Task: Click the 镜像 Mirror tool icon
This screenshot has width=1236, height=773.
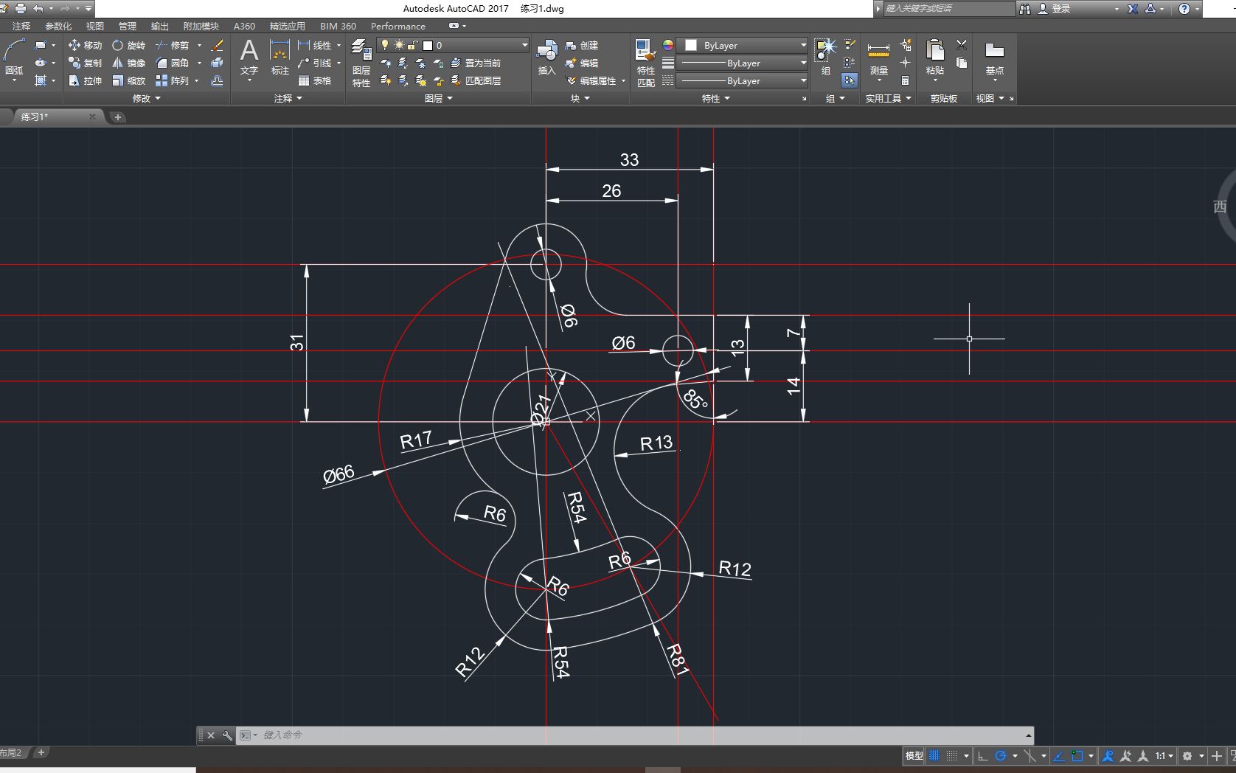Action: pyautogui.click(x=118, y=63)
